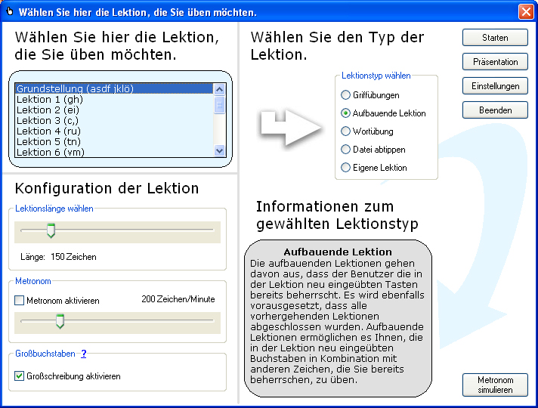This screenshot has width=538, height=408.
Task: Select the Wortübung lesson type
Action: point(346,131)
